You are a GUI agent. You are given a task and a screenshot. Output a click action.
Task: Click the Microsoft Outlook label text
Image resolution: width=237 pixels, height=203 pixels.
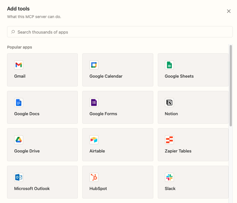pyautogui.click(x=32, y=189)
